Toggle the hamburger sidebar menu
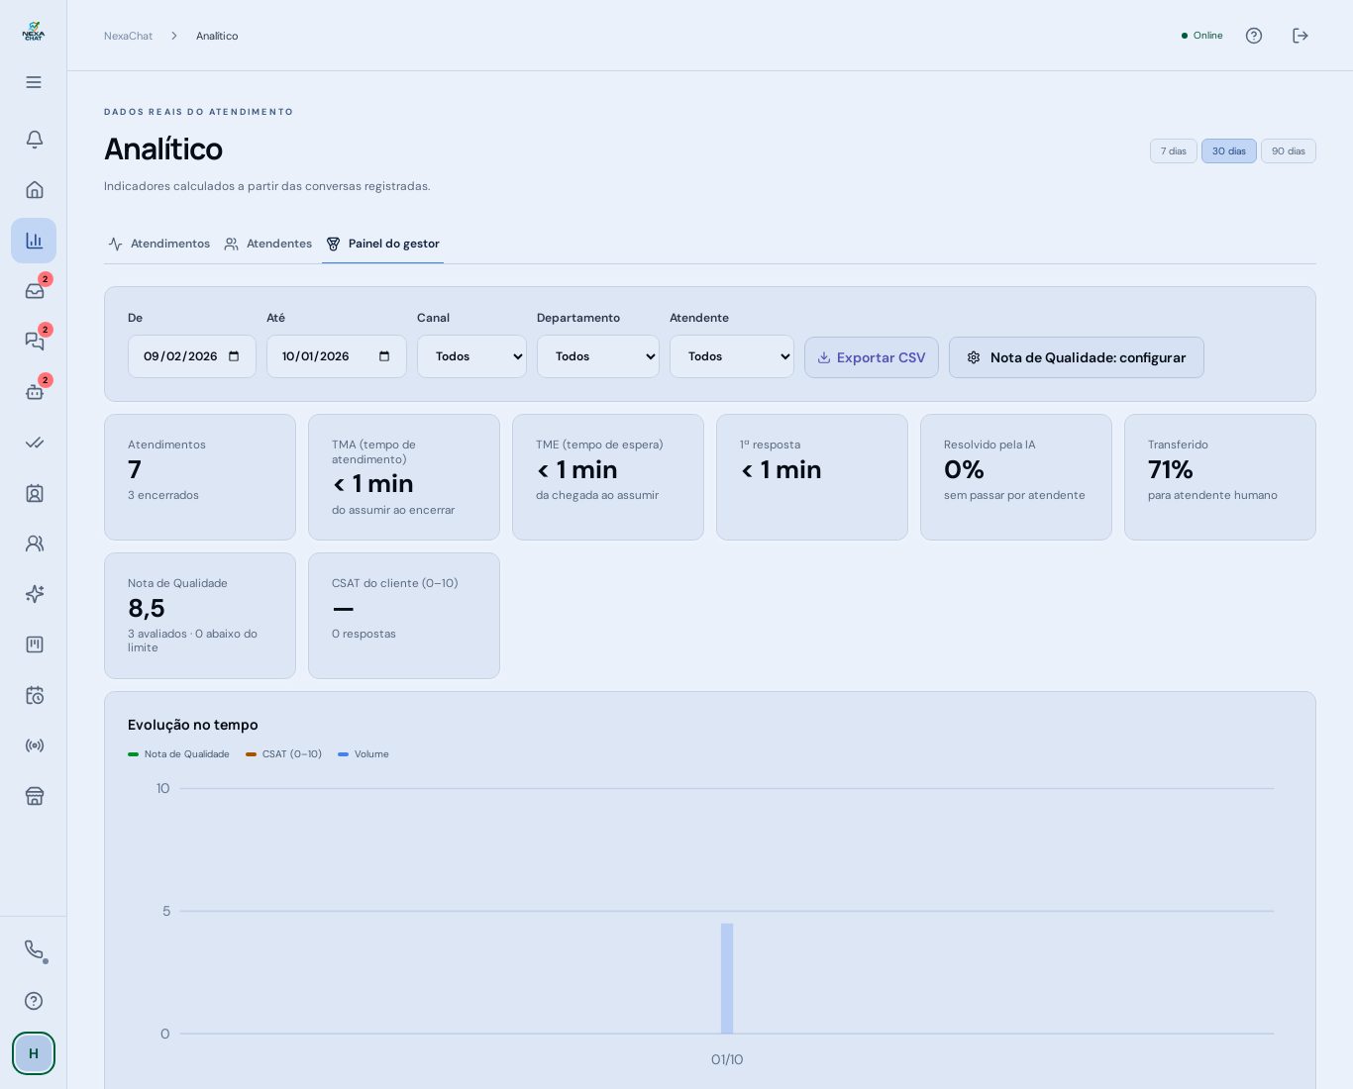The height and width of the screenshot is (1089, 1353). click(x=34, y=82)
